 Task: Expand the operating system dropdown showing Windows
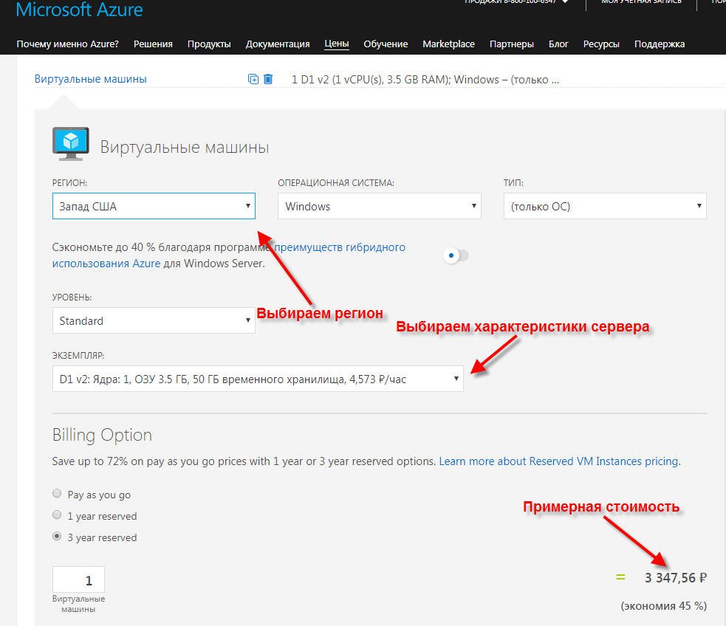tap(379, 207)
